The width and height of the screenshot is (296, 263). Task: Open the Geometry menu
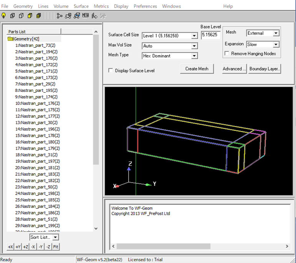pos(23,6)
